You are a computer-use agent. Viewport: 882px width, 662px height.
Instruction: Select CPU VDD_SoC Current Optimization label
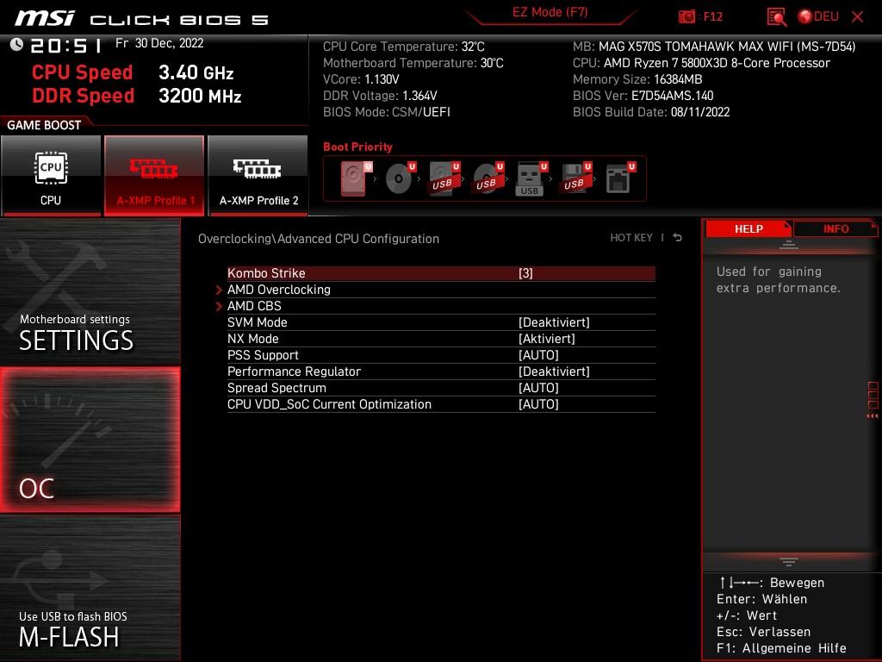(329, 403)
